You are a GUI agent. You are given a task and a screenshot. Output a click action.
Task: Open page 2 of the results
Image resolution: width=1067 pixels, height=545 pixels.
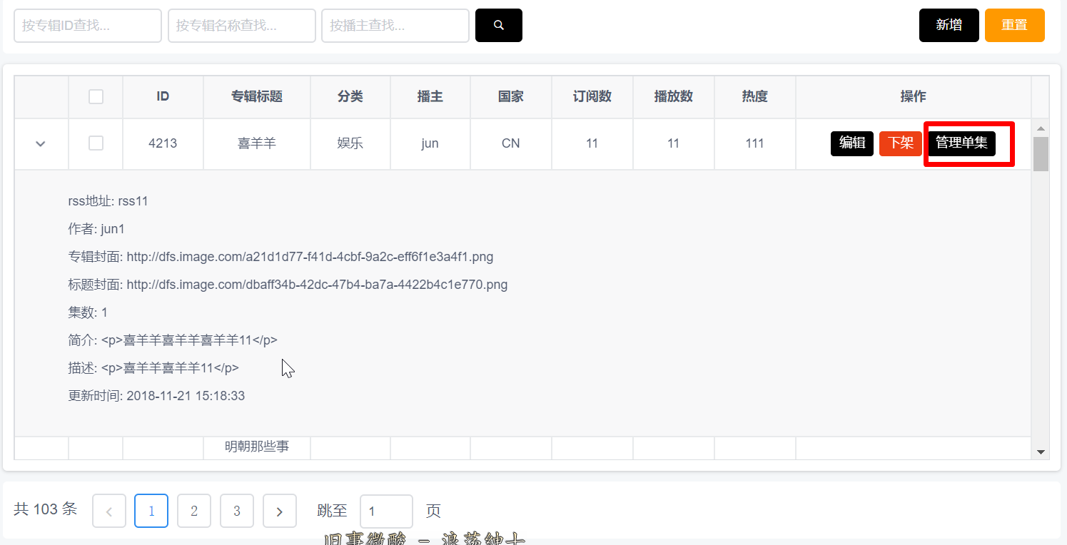tap(193, 510)
